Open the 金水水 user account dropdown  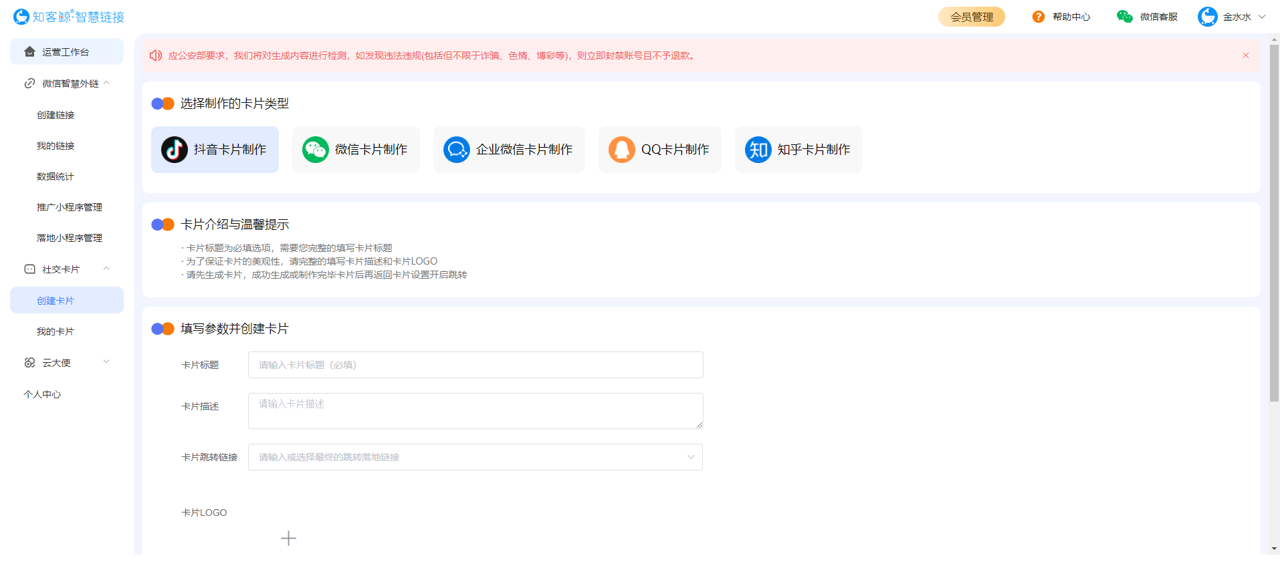[x=1261, y=17]
